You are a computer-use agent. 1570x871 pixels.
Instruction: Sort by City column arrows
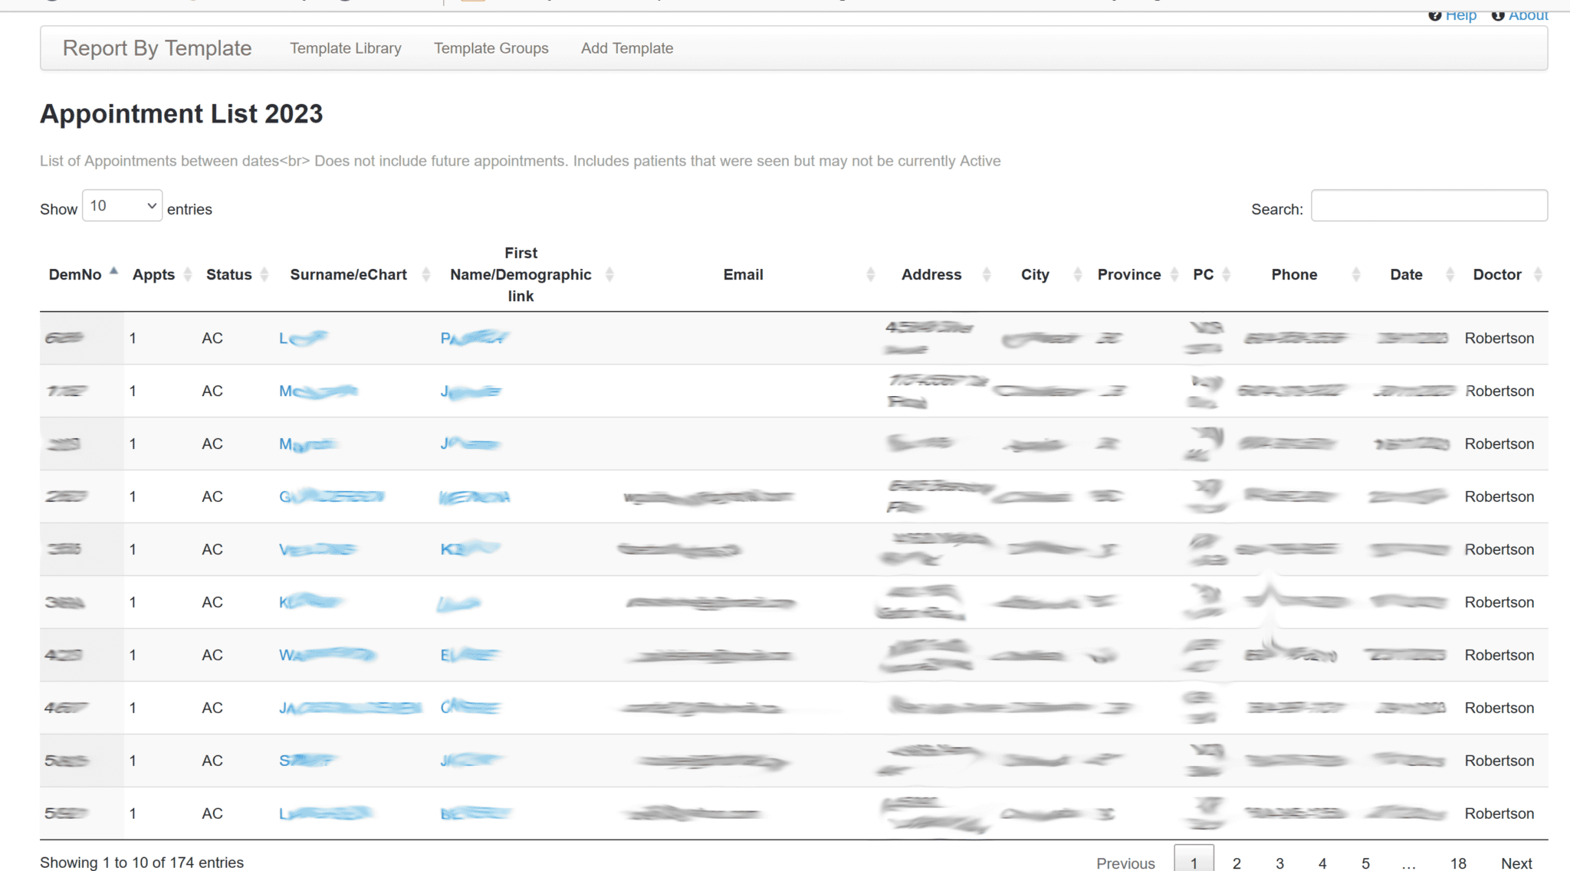coord(1077,275)
